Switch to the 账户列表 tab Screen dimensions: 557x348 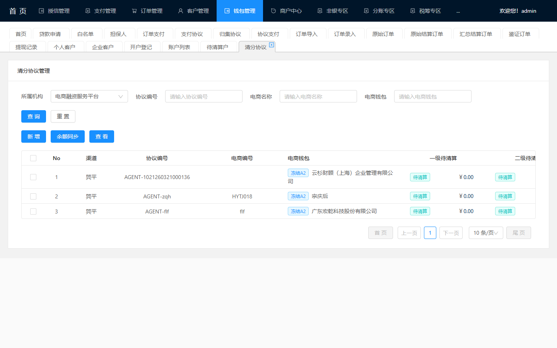(x=179, y=47)
